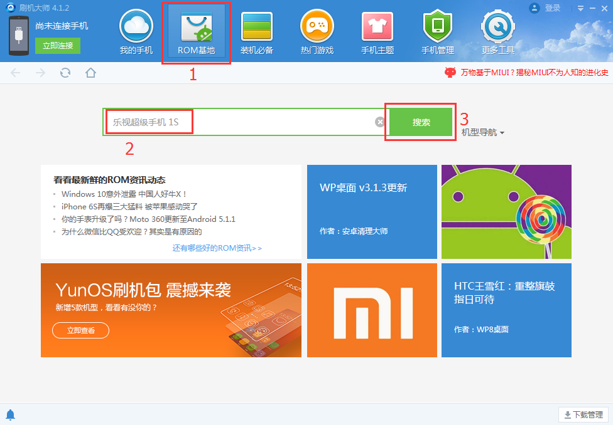Open the Xiaomi MI logo tile

coord(372,310)
